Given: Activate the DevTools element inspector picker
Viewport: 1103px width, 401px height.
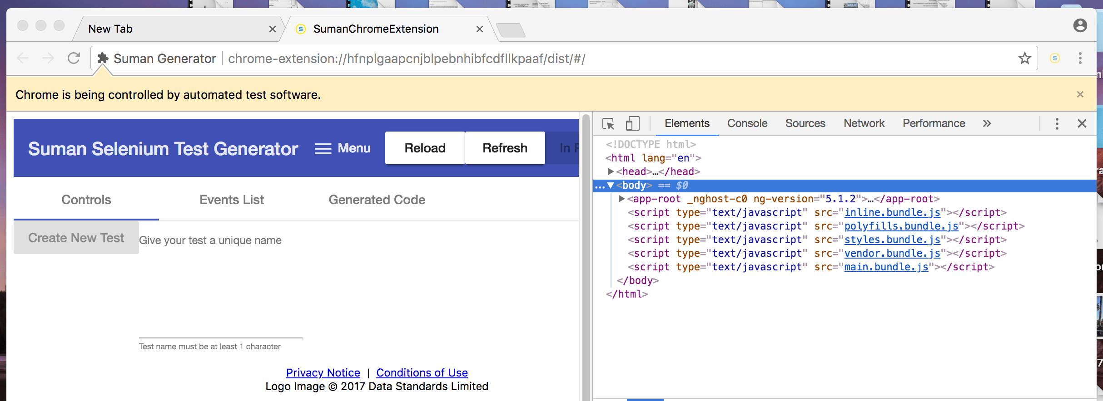Looking at the screenshot, I should [608, 123].
